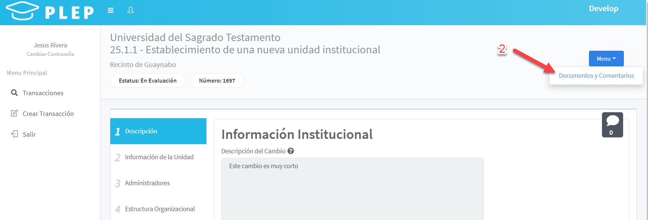
Task: Open the comments bubble showing 0
Action: (x=612, y=125)
